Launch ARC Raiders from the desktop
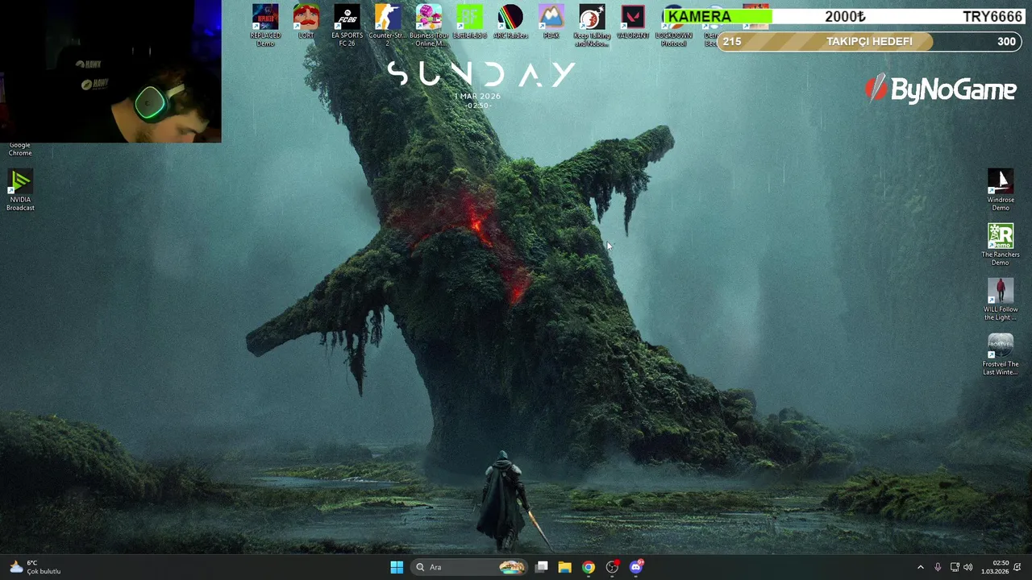Viewport: 1032px width, 580px height. coord(510,22)
